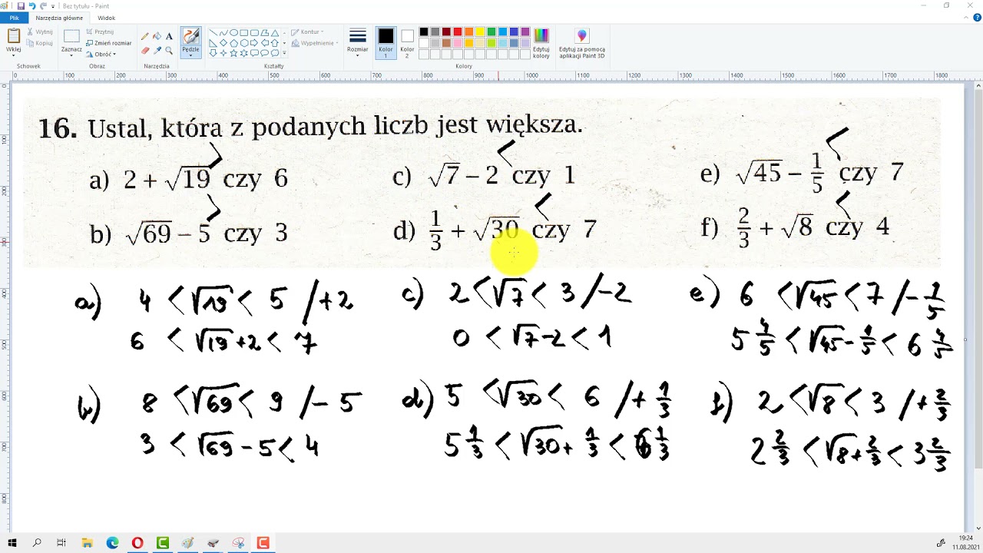983x553 pixels.
Task: Open the Kontur outline dropdown
Action: 309,32
